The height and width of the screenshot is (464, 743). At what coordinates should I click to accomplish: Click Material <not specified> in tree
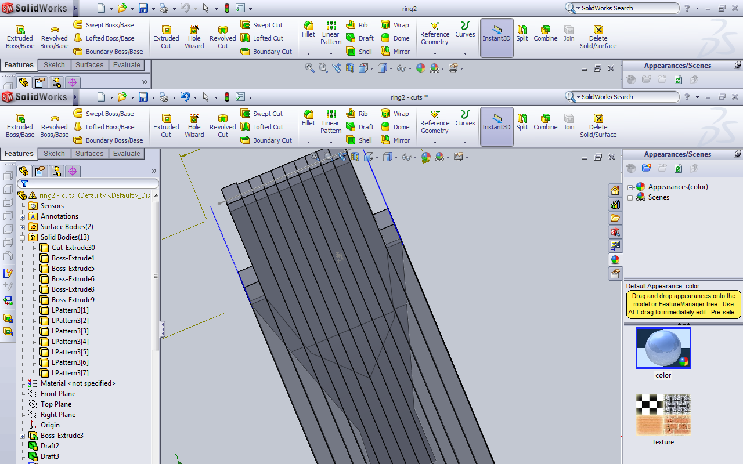(72, 383)
